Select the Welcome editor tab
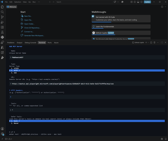The image size is (168, 141). click(12, 7)
